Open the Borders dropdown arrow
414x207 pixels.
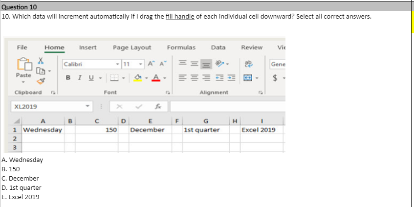[x=123, y=78]
